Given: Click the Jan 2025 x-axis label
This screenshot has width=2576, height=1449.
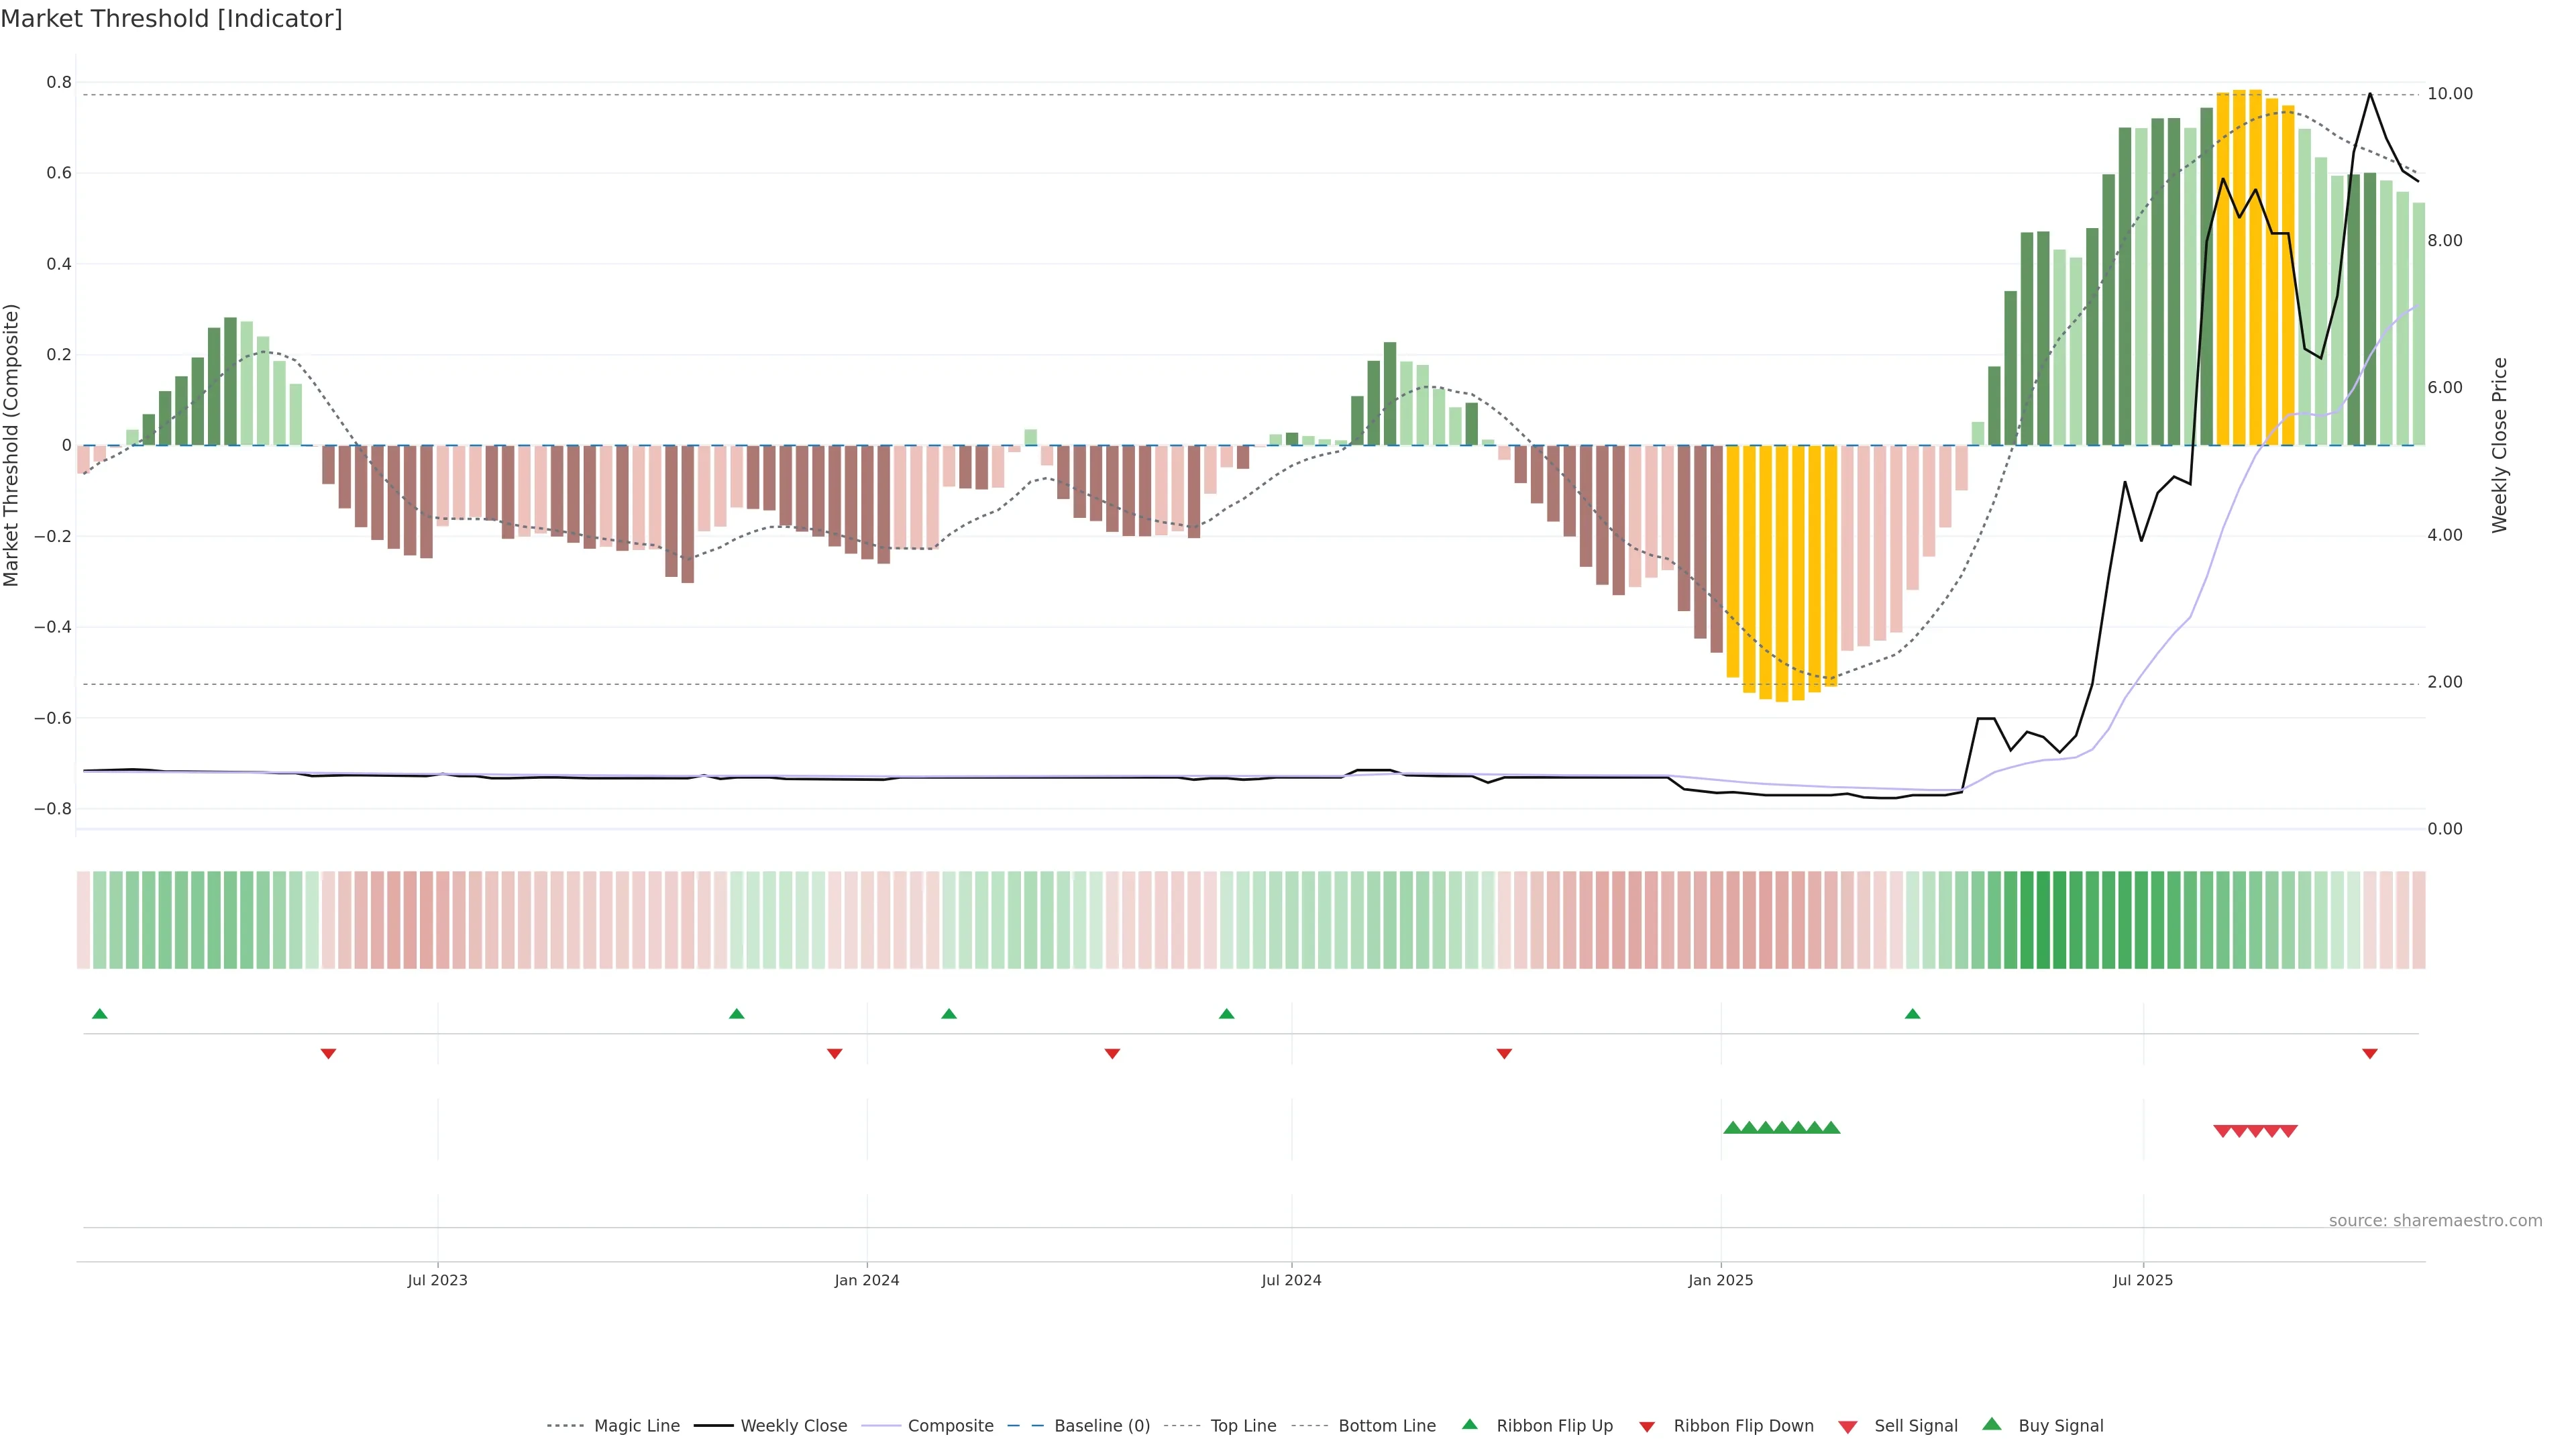Looking at the screenshot, I should point(1720,1280).
